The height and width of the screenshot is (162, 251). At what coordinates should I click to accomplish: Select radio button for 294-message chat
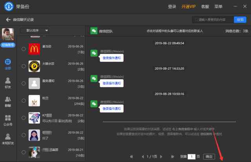pos(24,101)
